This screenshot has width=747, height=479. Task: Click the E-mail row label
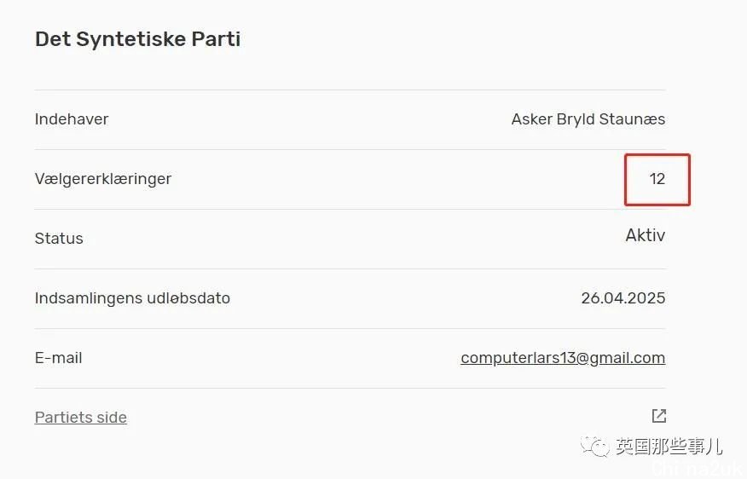point(59,358)
